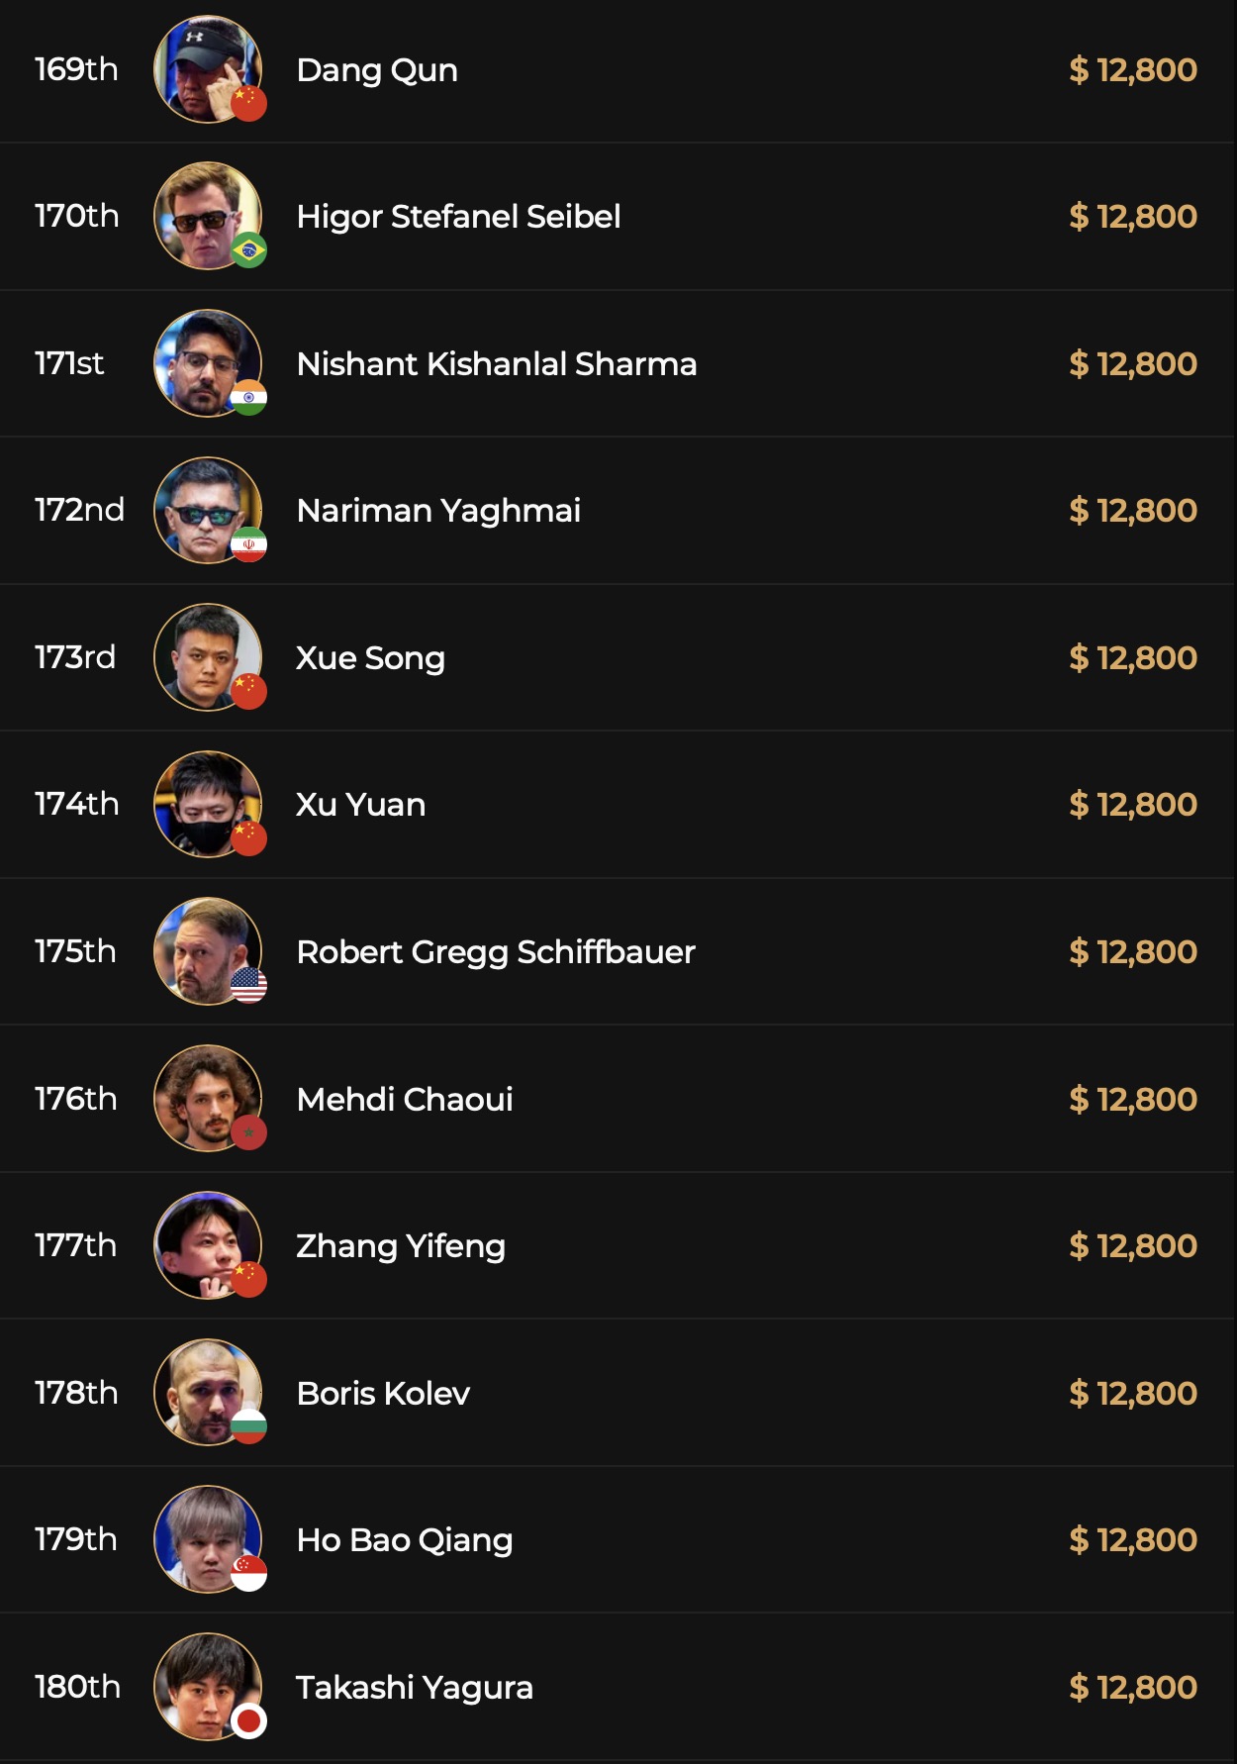This screenshot has height=1764, width=1237.
Task: Click the Singapore flag on Ho's avatar
Action: pyautogui.click(x=248, y=1574)
